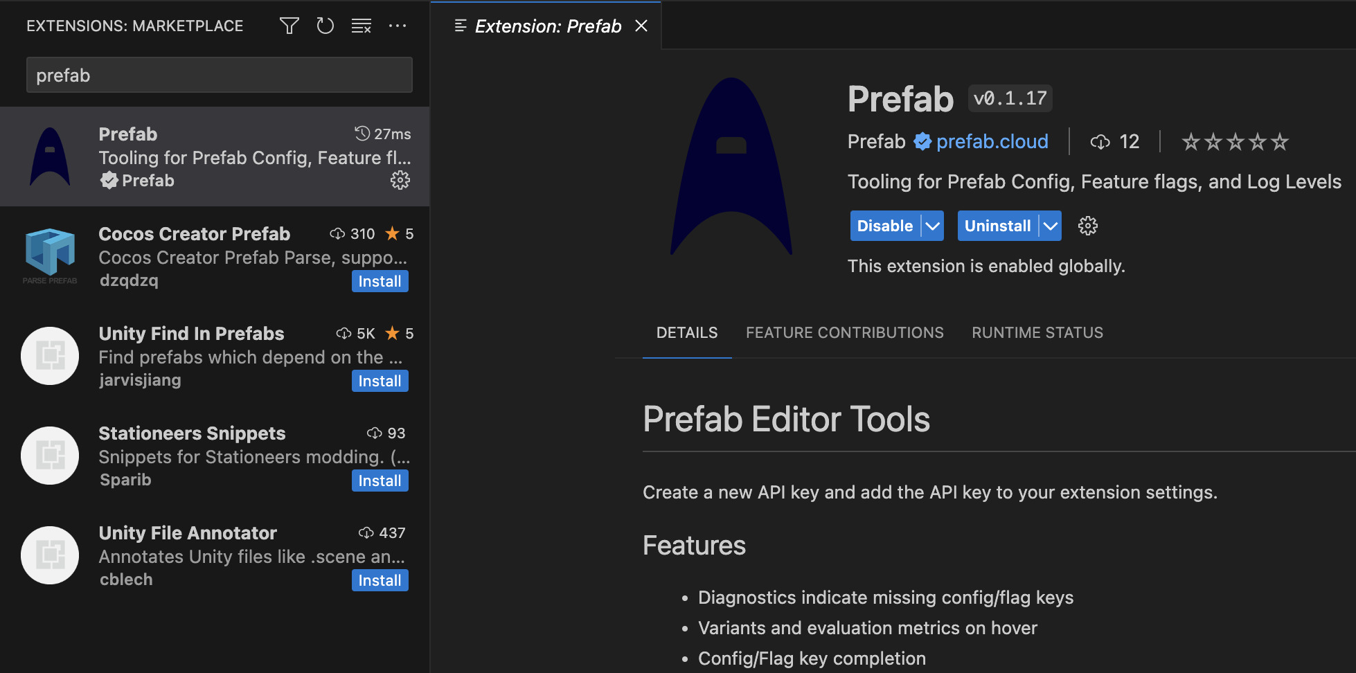
Task: Click Unity Find In Prefabs star rating
Action: pyautogui.click(x=400, y=334)
